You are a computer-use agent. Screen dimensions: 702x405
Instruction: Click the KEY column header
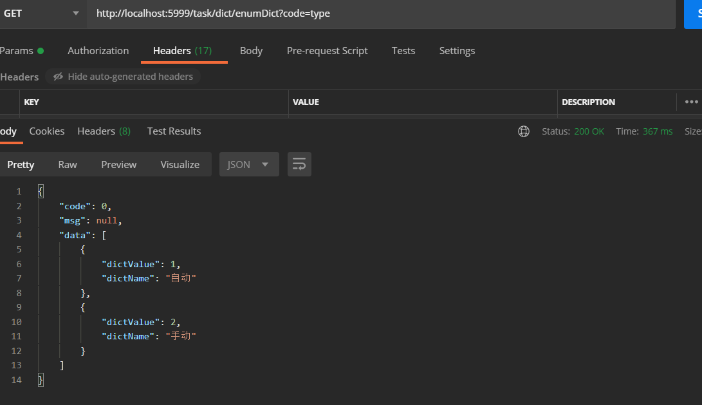coord(32,102)
